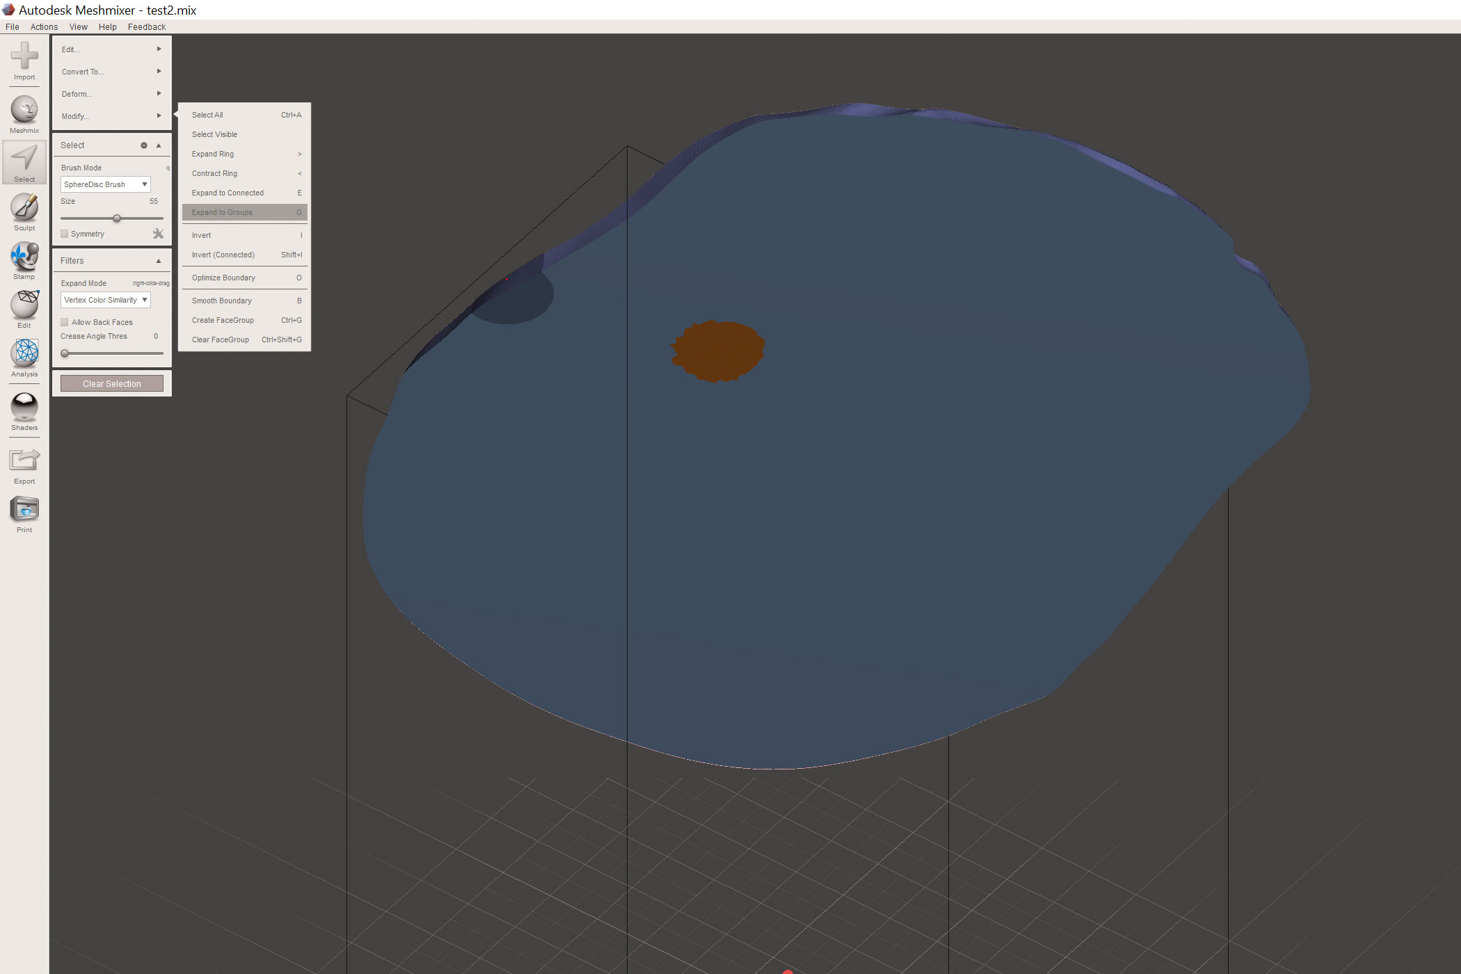The height and width of the screenshot is (974, 1461).
Task: Open the Vertex Color Similarity dropdown
Action: click(105, 300)
